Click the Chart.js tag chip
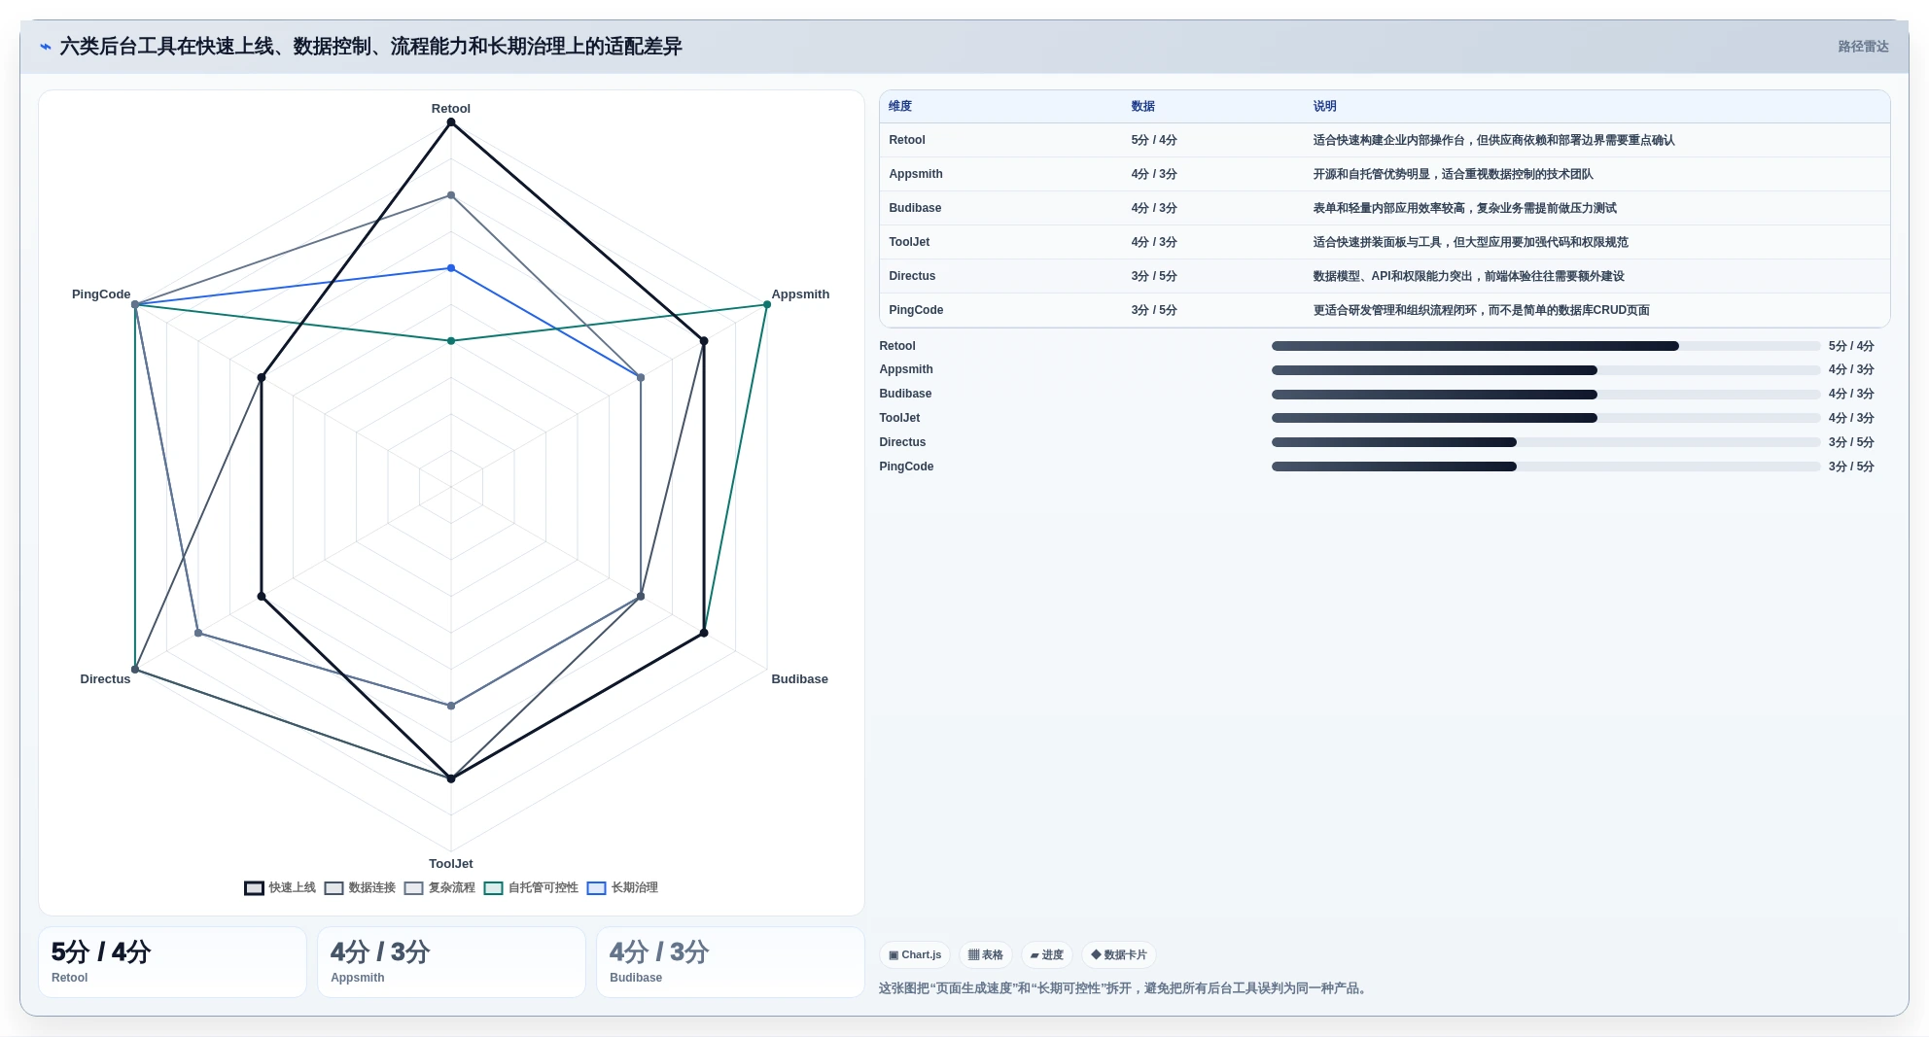 pyautogui.click(x=915, y=954)
